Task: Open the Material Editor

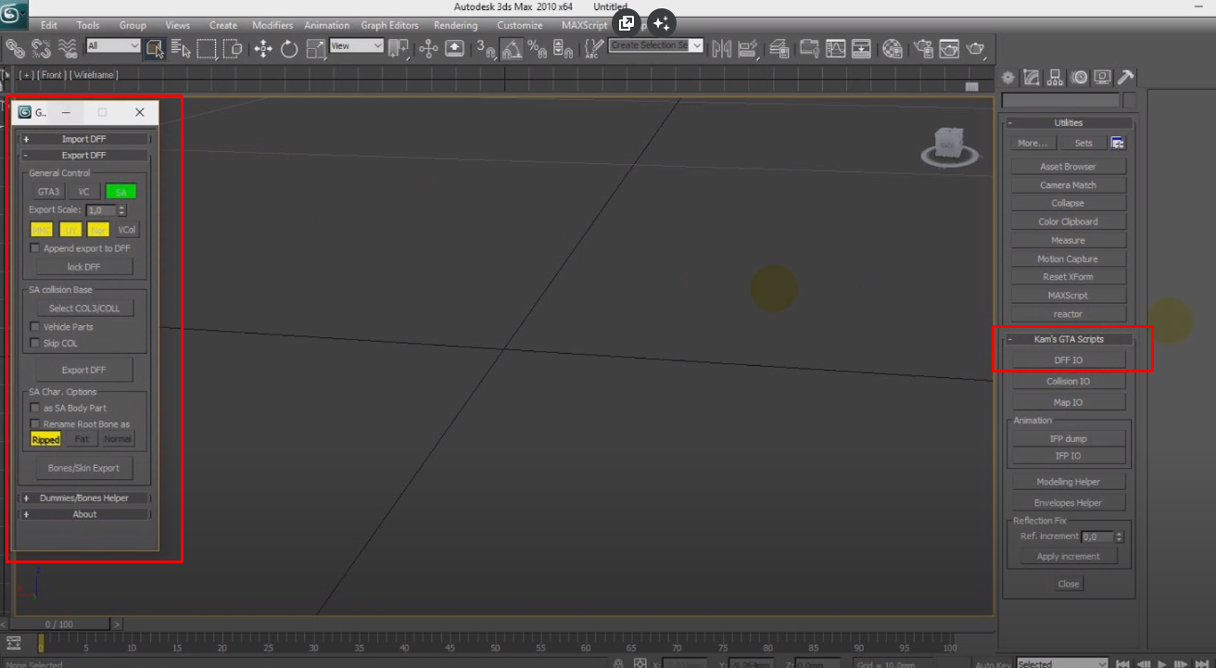Action: [x=893, y=49]
